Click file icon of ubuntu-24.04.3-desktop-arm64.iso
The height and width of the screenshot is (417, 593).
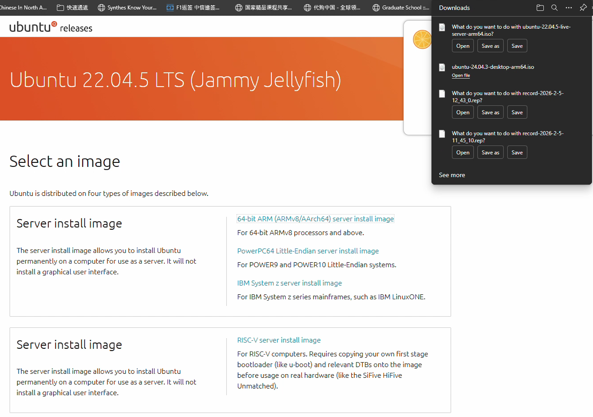[442, 68]
